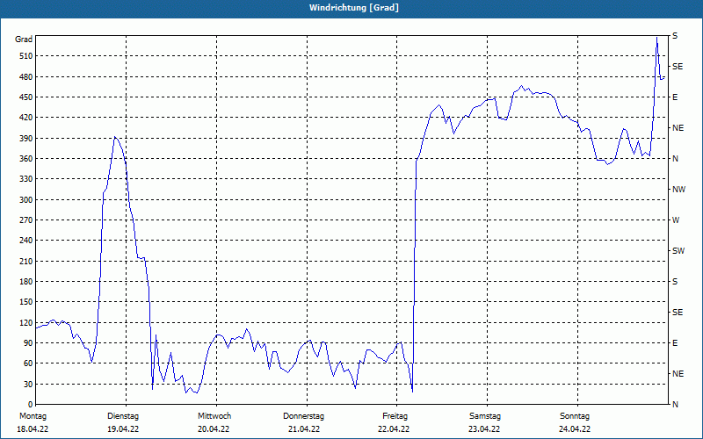The height and width of the screenshot is (439, 703).
Task: Click the W compass direction label
Action: tap(676, 220)
